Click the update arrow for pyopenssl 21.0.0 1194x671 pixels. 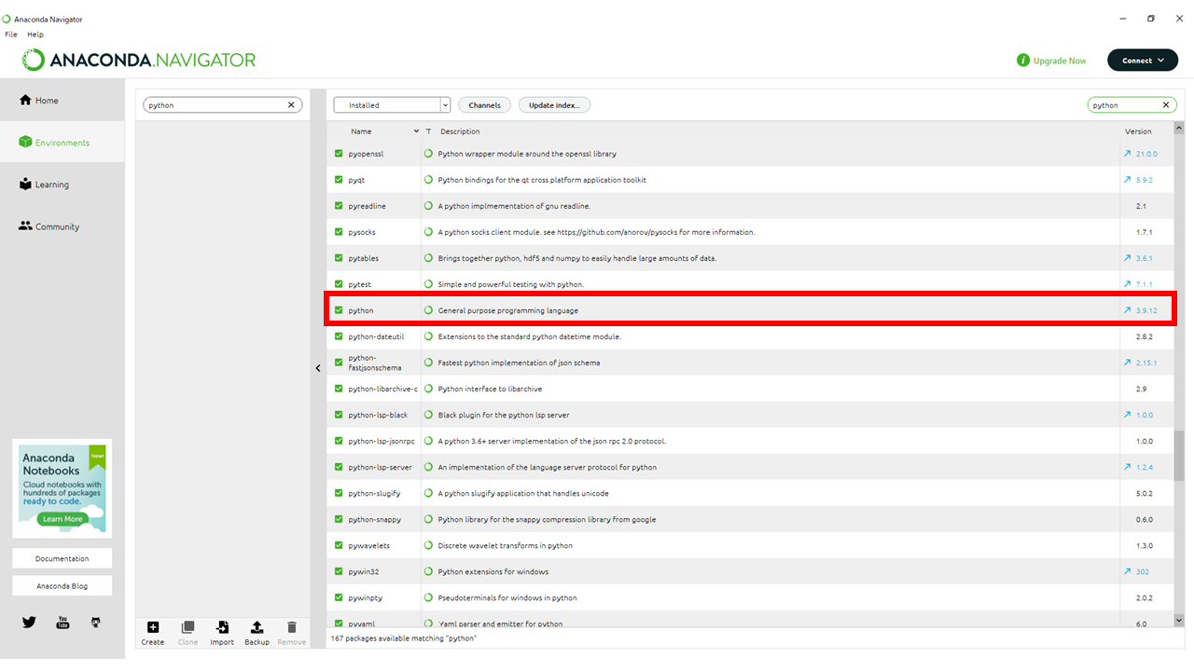tap(1128, 154)
